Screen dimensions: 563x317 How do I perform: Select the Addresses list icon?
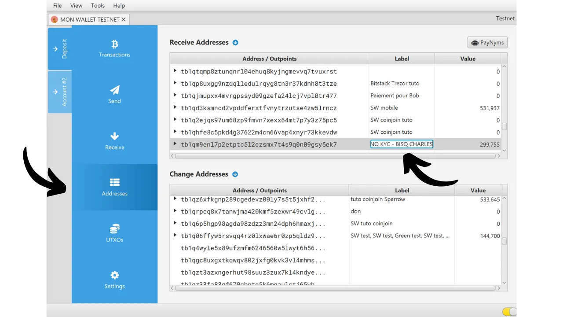coord(114,183)
